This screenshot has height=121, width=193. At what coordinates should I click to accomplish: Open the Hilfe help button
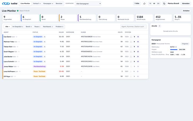click(x=137, y=3)
